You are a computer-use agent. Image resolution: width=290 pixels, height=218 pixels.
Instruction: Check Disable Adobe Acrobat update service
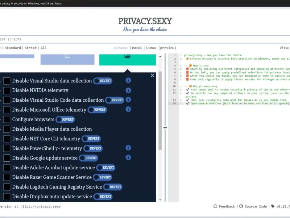[x=7, y=167]
